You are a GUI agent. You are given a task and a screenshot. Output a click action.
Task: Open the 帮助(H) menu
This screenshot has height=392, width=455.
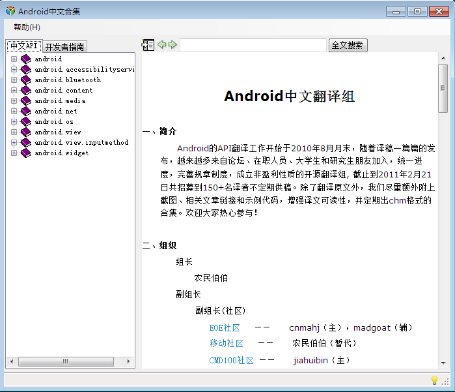coord(27,27)
